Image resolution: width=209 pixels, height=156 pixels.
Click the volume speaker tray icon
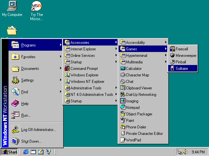pyautogui.click(x=185, y=152)
